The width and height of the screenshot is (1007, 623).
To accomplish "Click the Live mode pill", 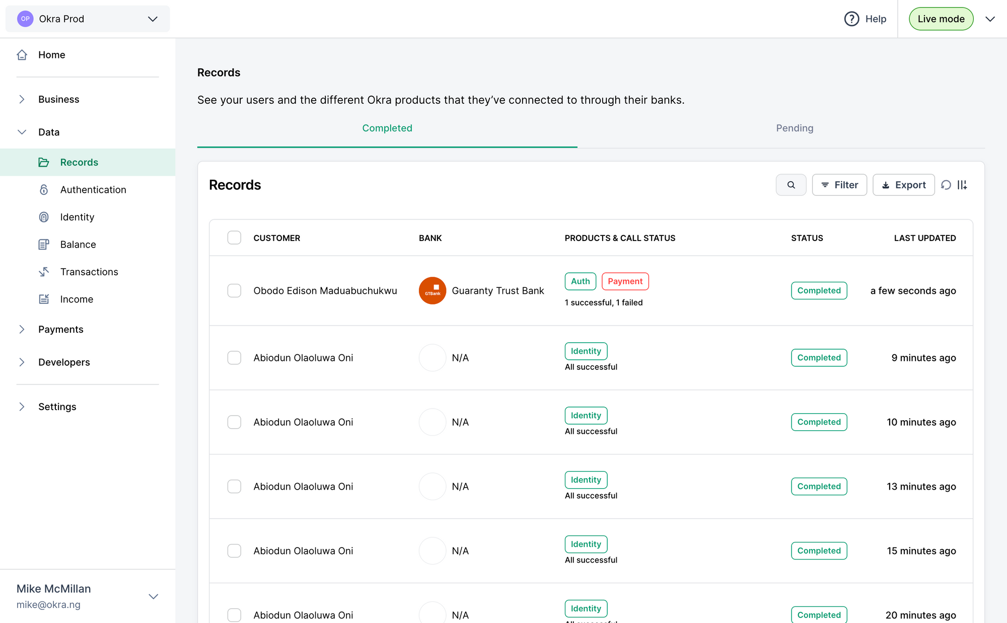I will coord(941,19).
